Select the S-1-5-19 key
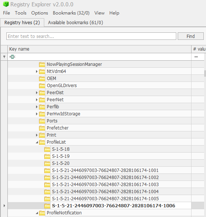 pos(61,156)
